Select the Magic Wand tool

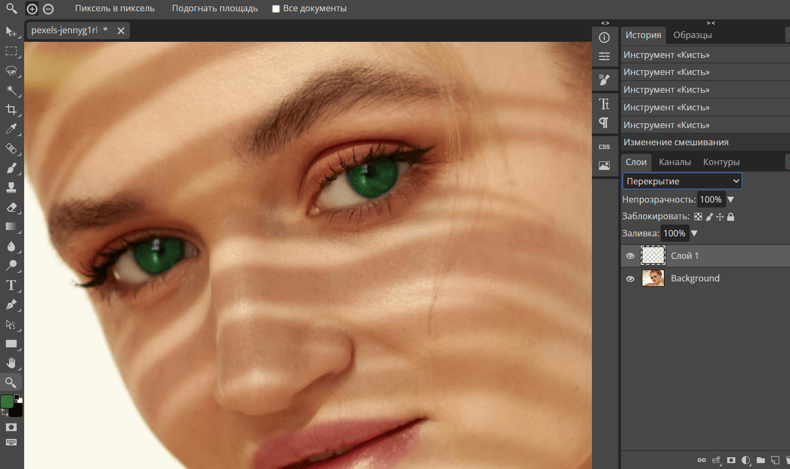[x=11, y=90]
